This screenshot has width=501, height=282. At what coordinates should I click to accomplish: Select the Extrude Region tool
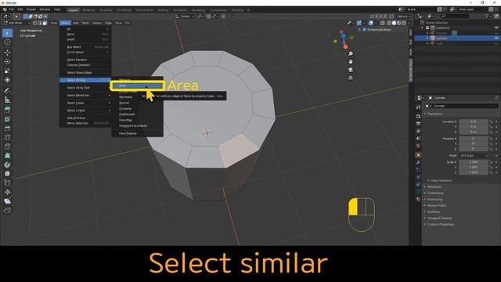[7, 110]
